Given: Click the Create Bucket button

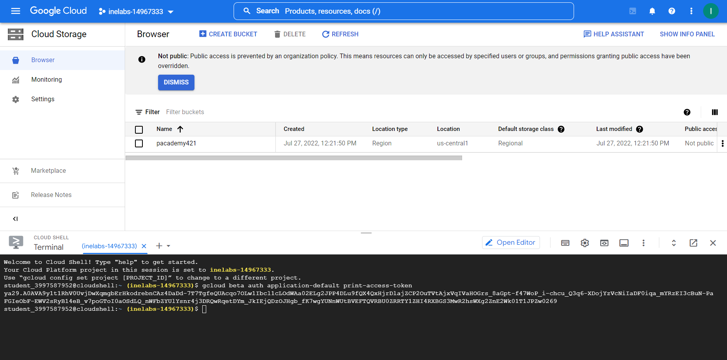Looking at the screenshot, I should pyautogui.click(x=228, y=34).
